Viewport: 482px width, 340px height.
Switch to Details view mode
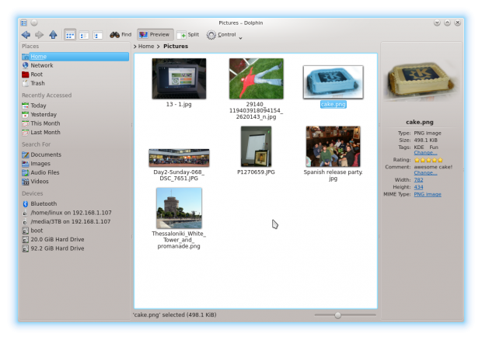pos(97,35)
